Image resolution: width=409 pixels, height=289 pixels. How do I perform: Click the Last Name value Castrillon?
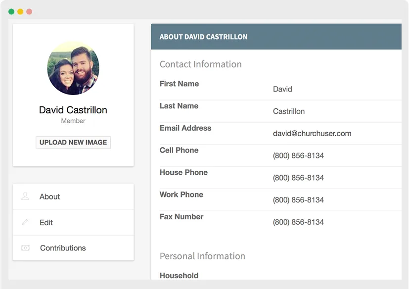click(x=289, y=111)
